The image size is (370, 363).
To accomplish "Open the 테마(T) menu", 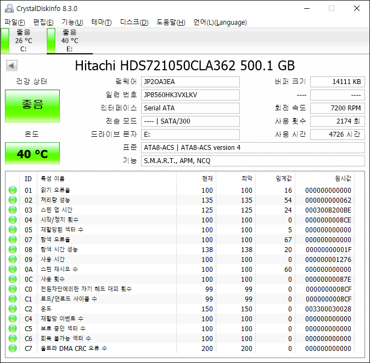I will click(x=101, y=23).
